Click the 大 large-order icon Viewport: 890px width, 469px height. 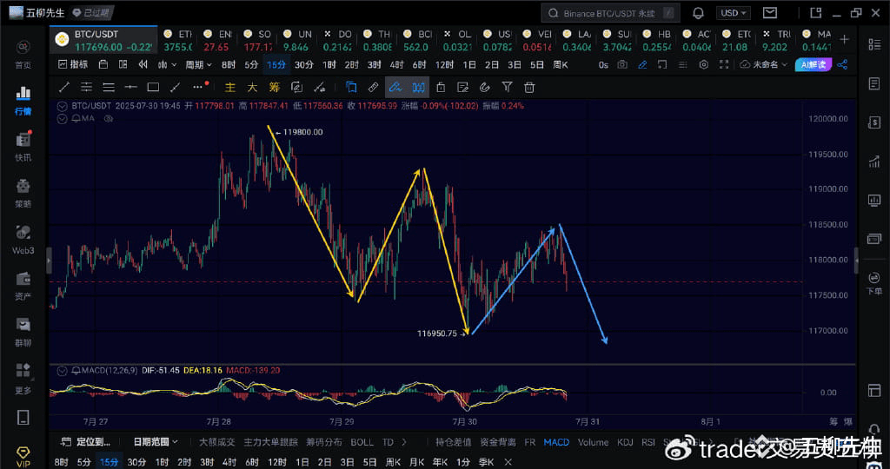click(x=252, y=87)
